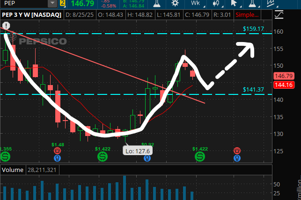The image size is (301, 200).
Task: Click the yellow 2 badge icon
Action: pos(62,3)
